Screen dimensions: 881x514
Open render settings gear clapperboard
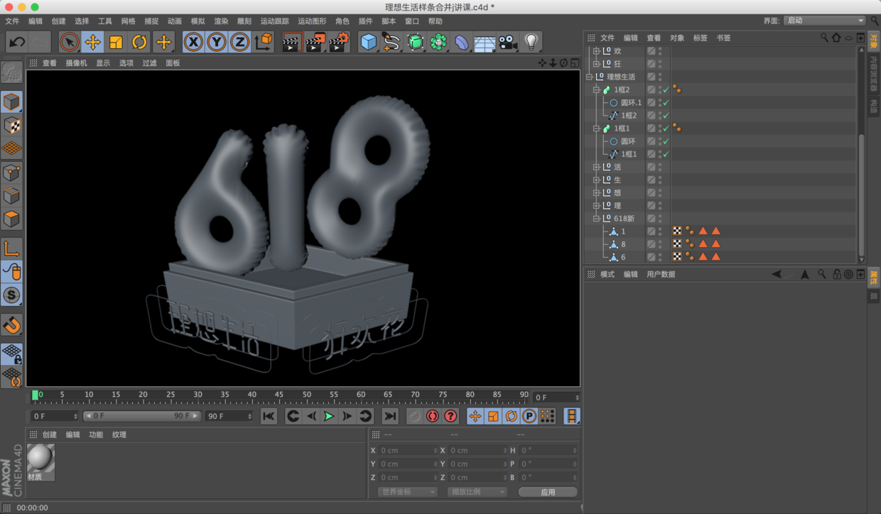[x=339, y=42]
